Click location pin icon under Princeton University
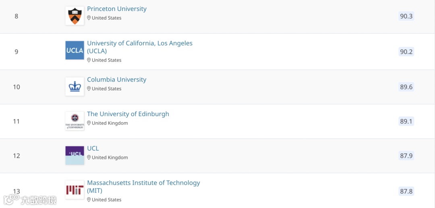The image size is (435, 208). click(x=89, y=18)
